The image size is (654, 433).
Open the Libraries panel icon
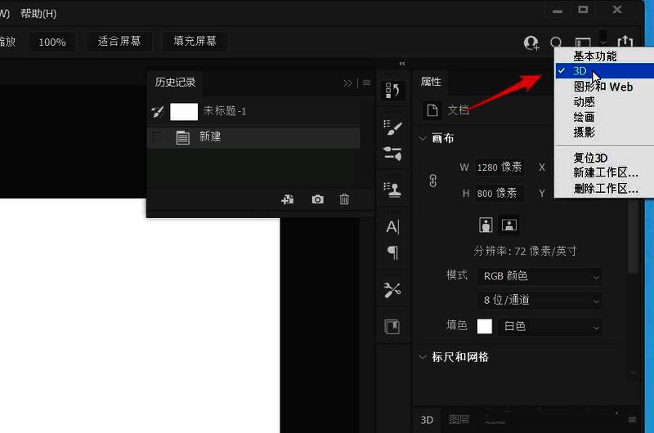tap(392, 327)
